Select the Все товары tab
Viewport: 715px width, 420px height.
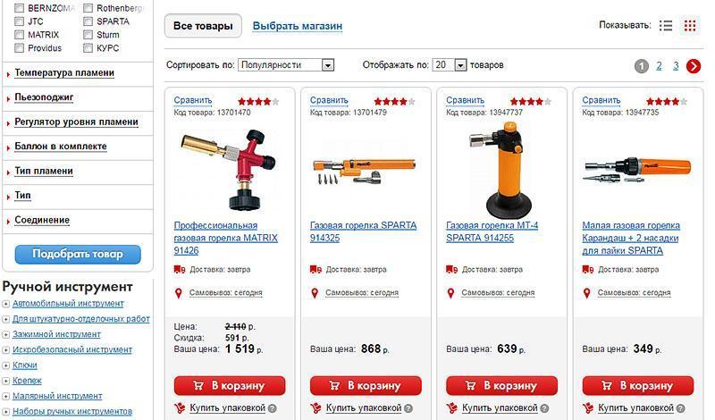(203, 26)
